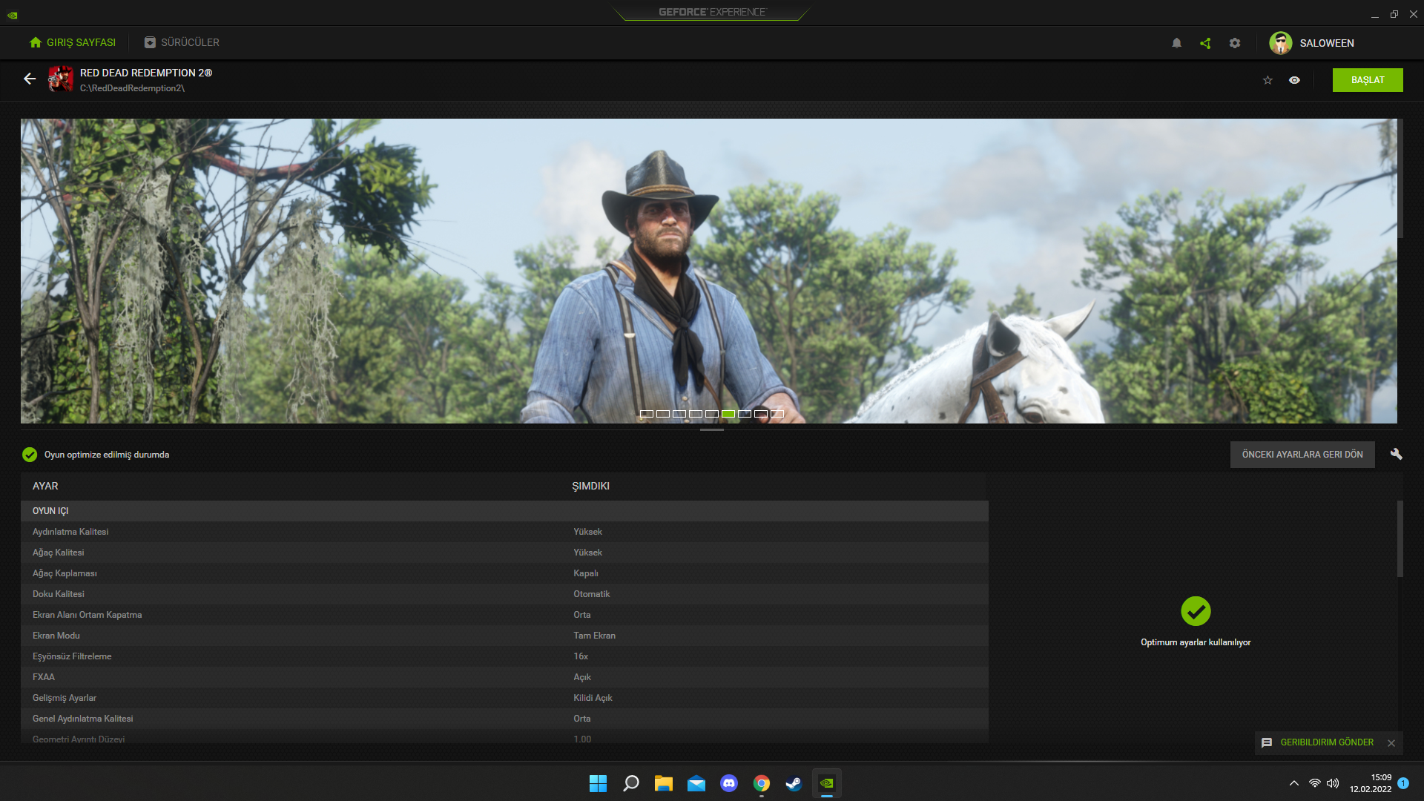Screen dimensions: 1424x801
Task: Click GeForce Experience taskbar icon
Action: 826,783
